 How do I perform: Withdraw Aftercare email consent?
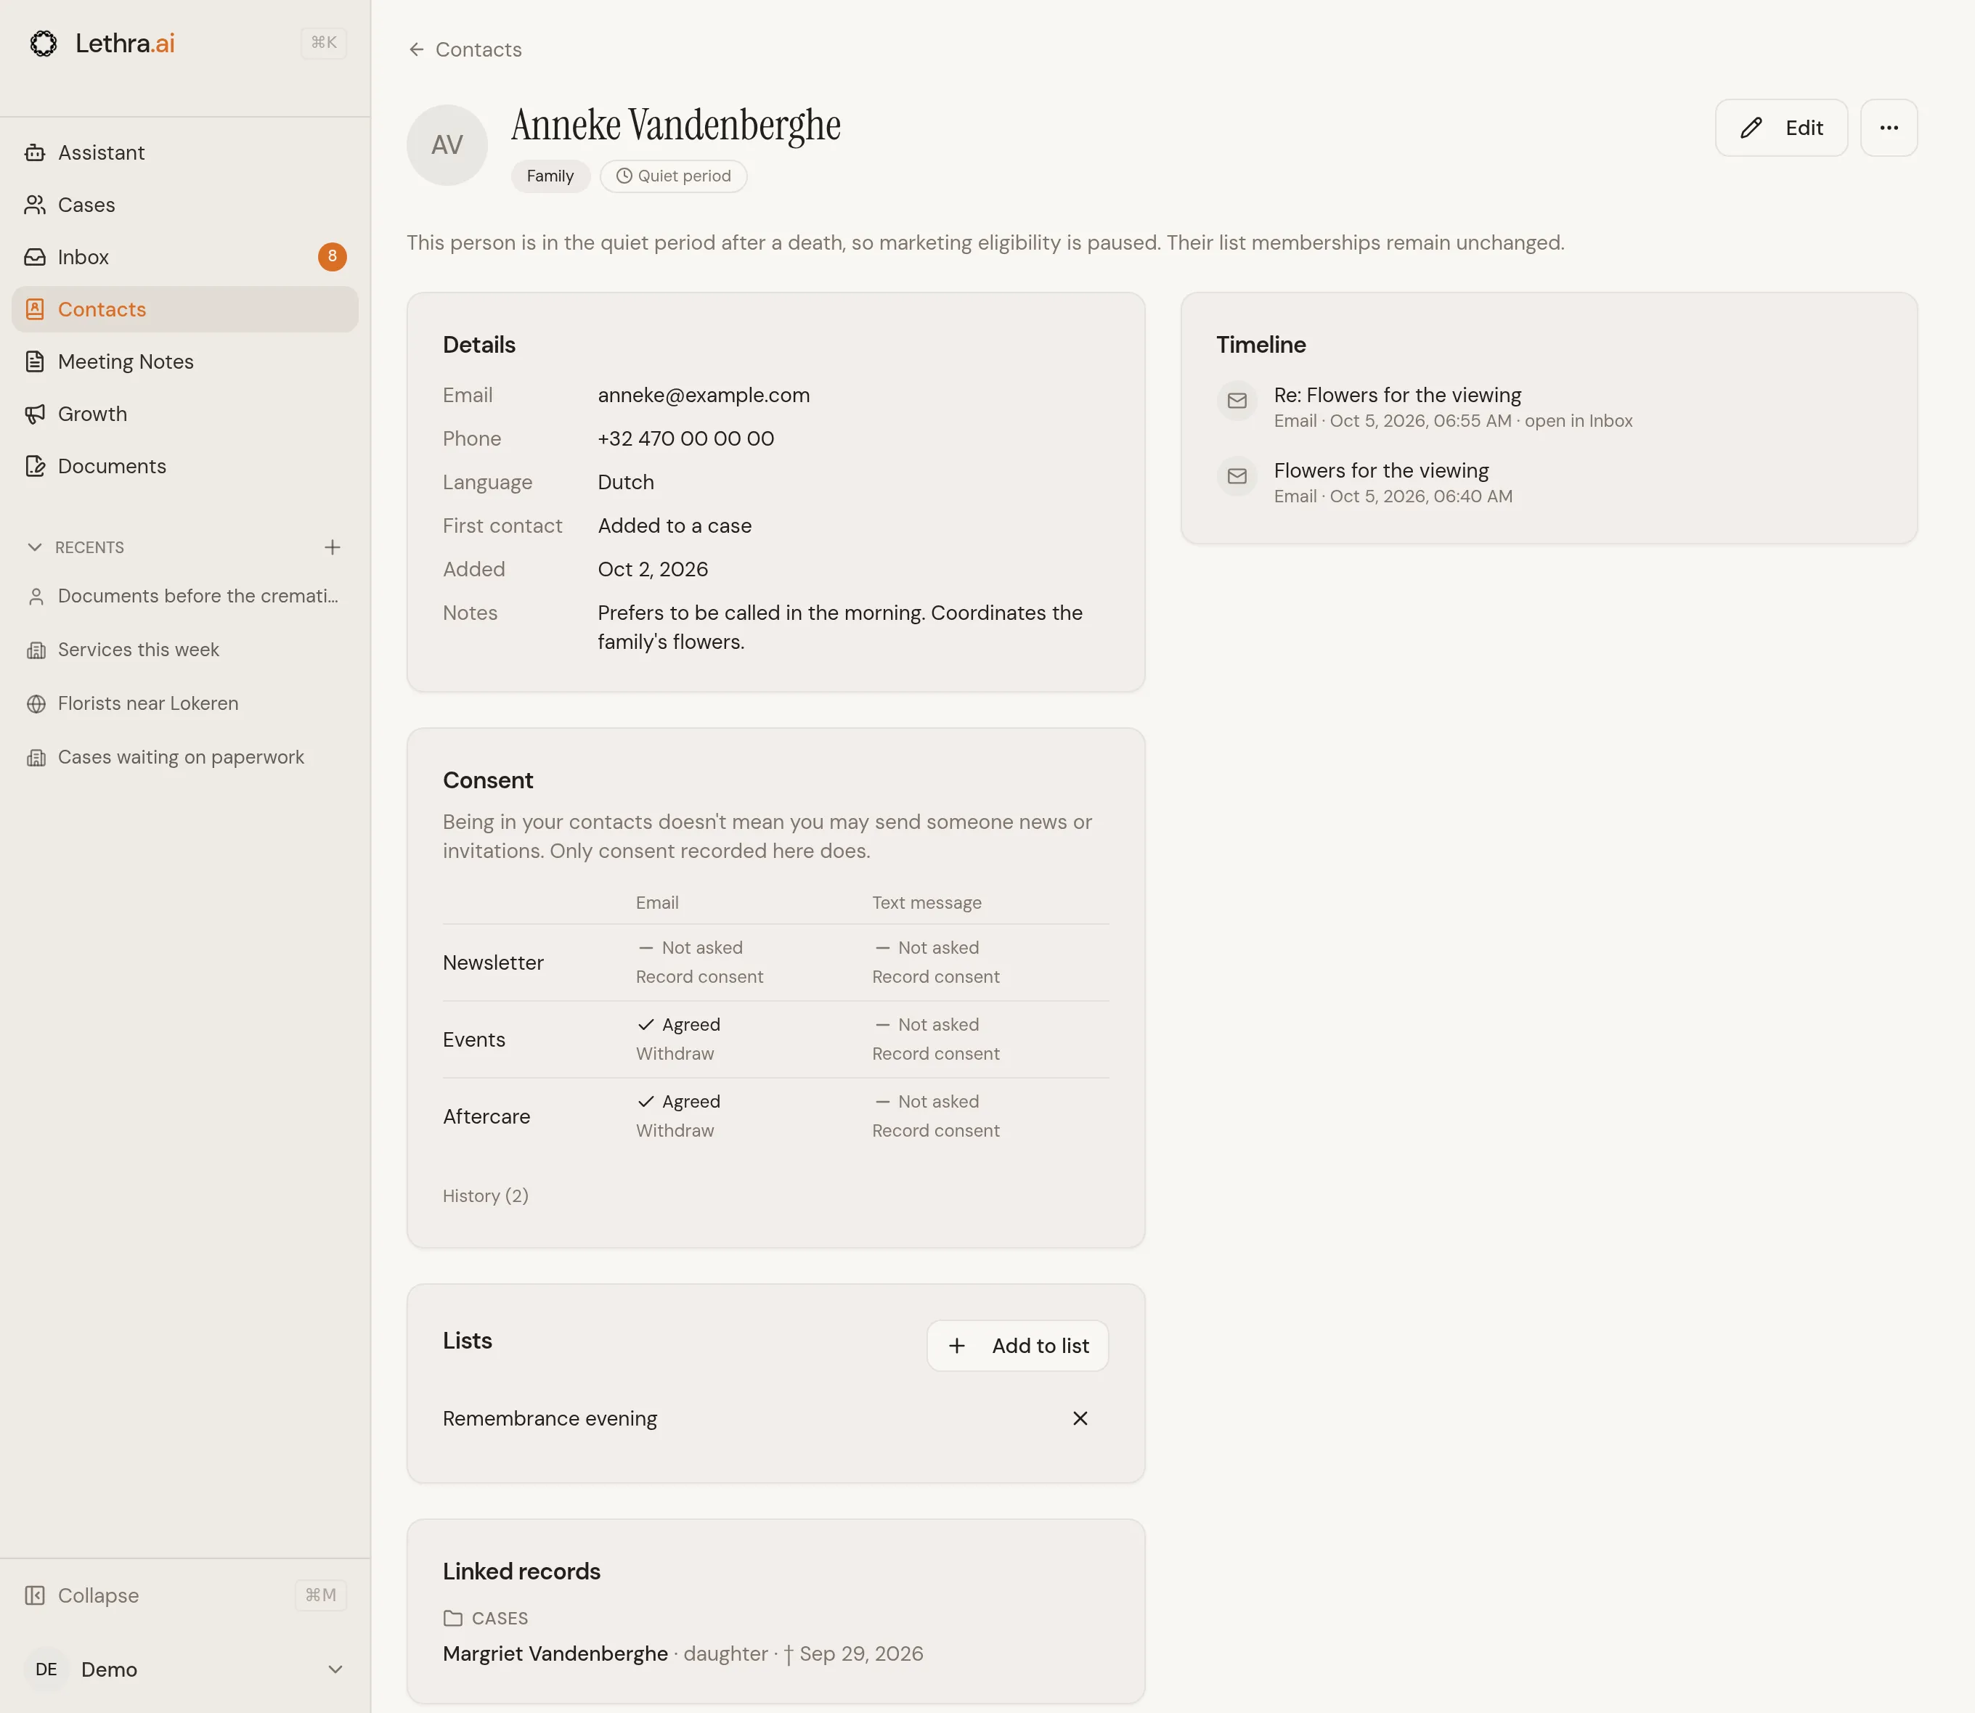click(675, 1131)
